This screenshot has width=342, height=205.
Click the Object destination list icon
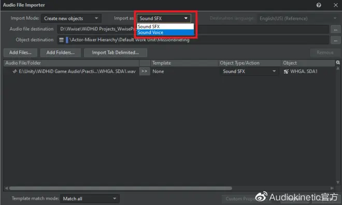click(x=62, y=40)
